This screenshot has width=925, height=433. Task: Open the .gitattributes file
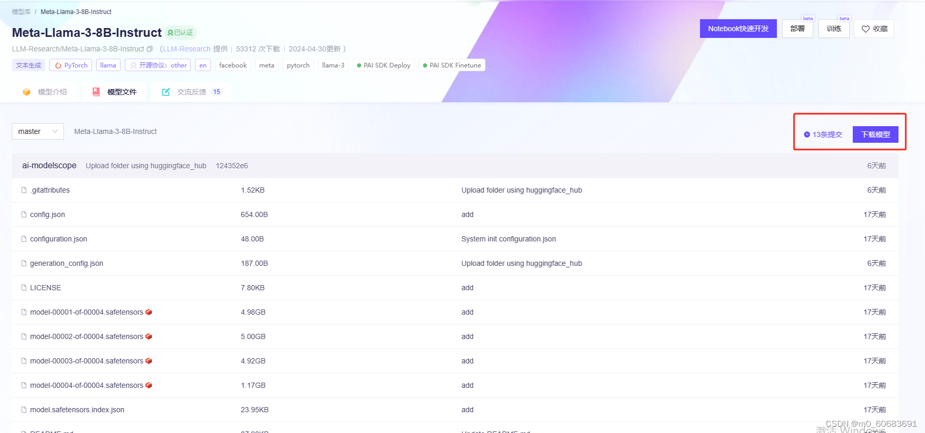click(50, 190)
